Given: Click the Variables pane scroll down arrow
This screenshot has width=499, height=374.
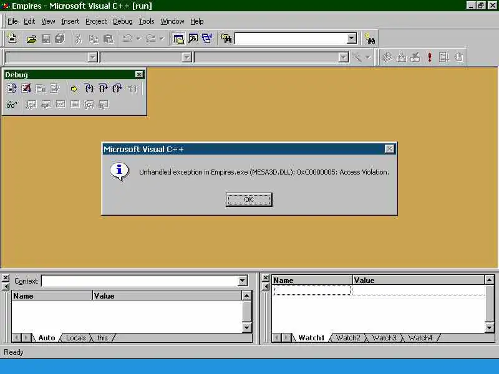Looking at the screenshot, I should (246, 327).
